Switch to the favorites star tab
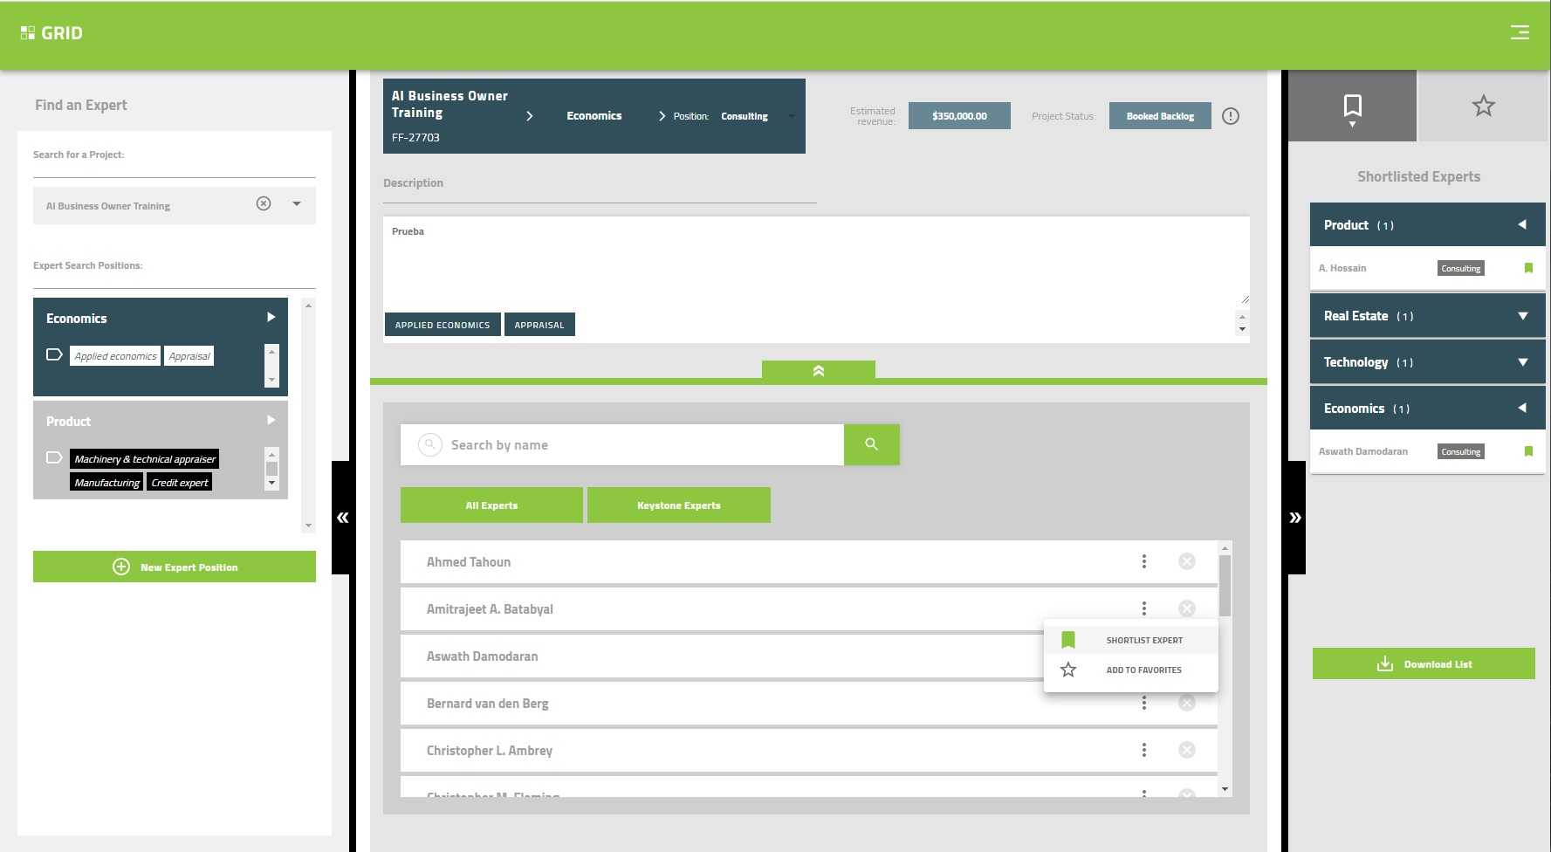This screenshot has width=1551, height=852. pos(1483,106)
